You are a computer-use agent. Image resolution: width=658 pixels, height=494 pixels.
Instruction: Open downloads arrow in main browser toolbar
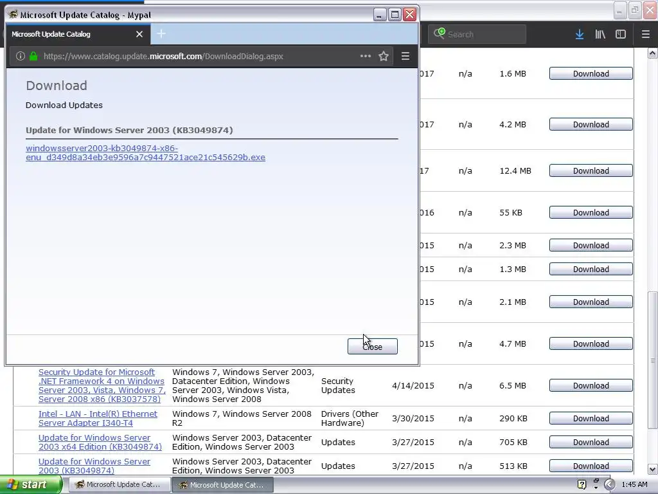click(x=580, y=34)
